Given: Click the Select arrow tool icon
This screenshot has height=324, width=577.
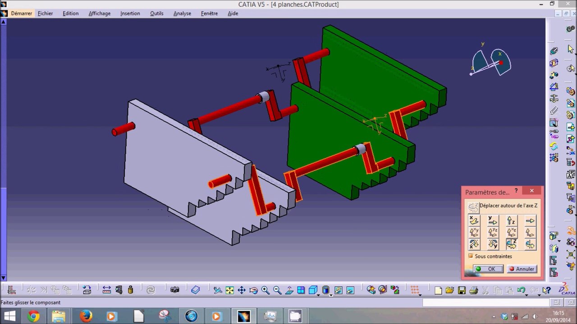Looking at the screenshot, I should coord(571,49).
